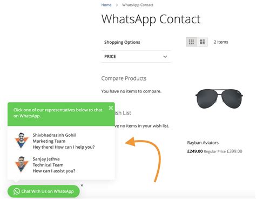This screenshot has height=199, width=256.
Task: Select Shivbhadrasinh Gohil's avatar
Action: (22, 141)
